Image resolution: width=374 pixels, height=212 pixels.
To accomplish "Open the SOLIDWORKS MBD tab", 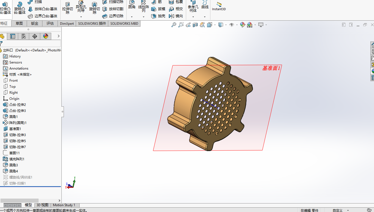I will click(124, 23).
